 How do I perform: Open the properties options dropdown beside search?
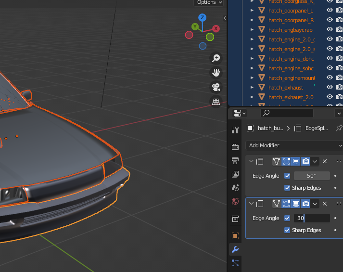(x=339, y=113)
